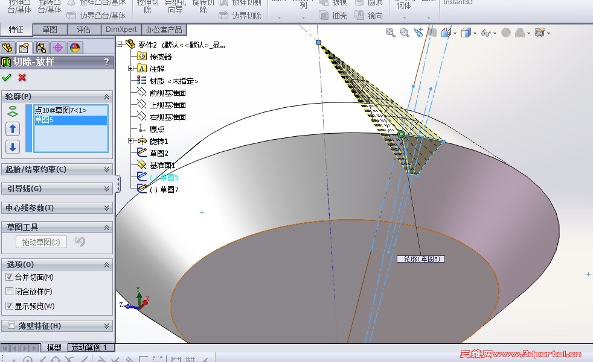This screenshot has height=362, width=593.
Task: Click the loft profile connector green handle
Action: 401,134
